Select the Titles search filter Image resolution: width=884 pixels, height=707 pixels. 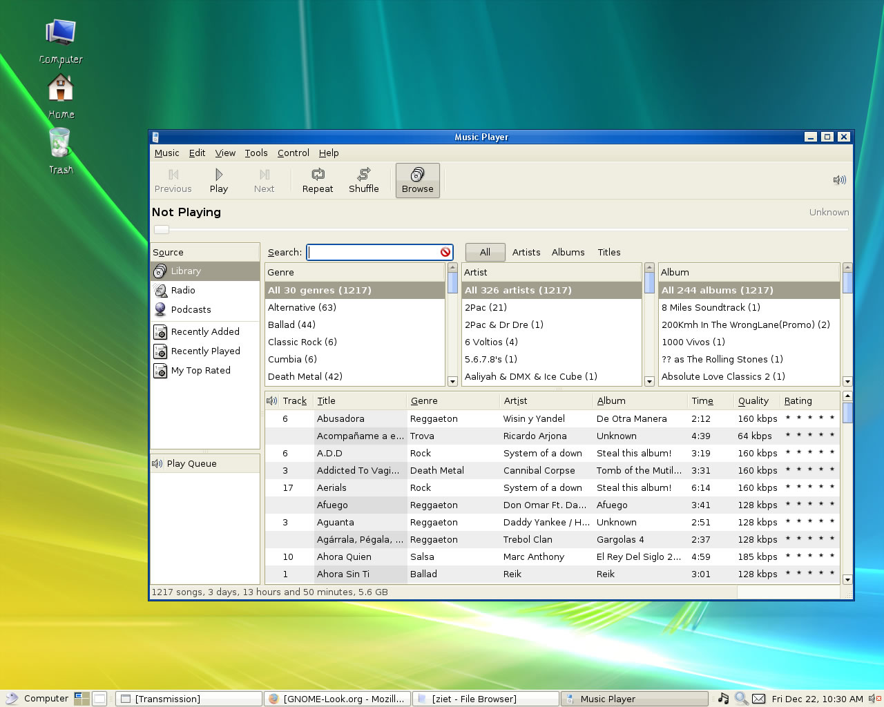(x=608, y=252)
